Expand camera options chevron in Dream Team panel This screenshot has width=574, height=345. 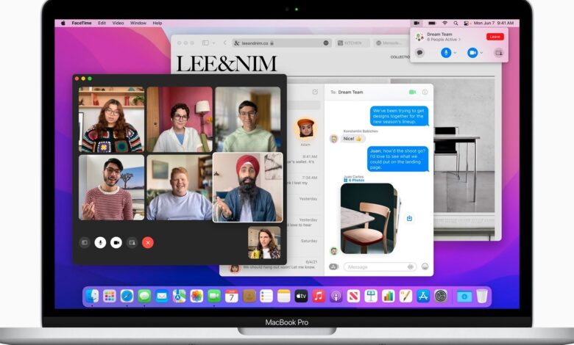(481, 53)
